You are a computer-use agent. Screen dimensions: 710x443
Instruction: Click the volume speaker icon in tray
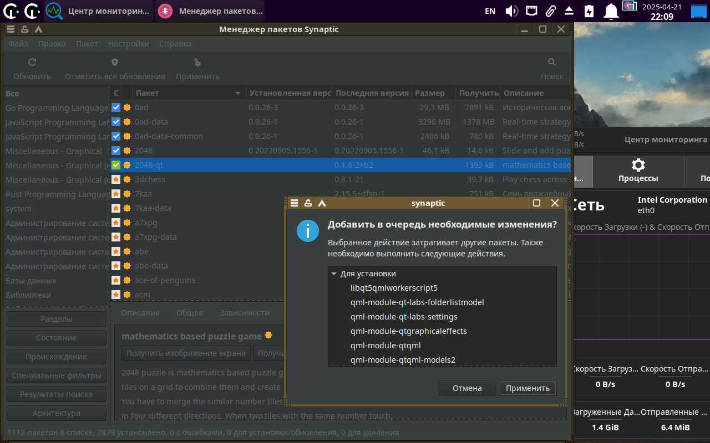[511, 11]
